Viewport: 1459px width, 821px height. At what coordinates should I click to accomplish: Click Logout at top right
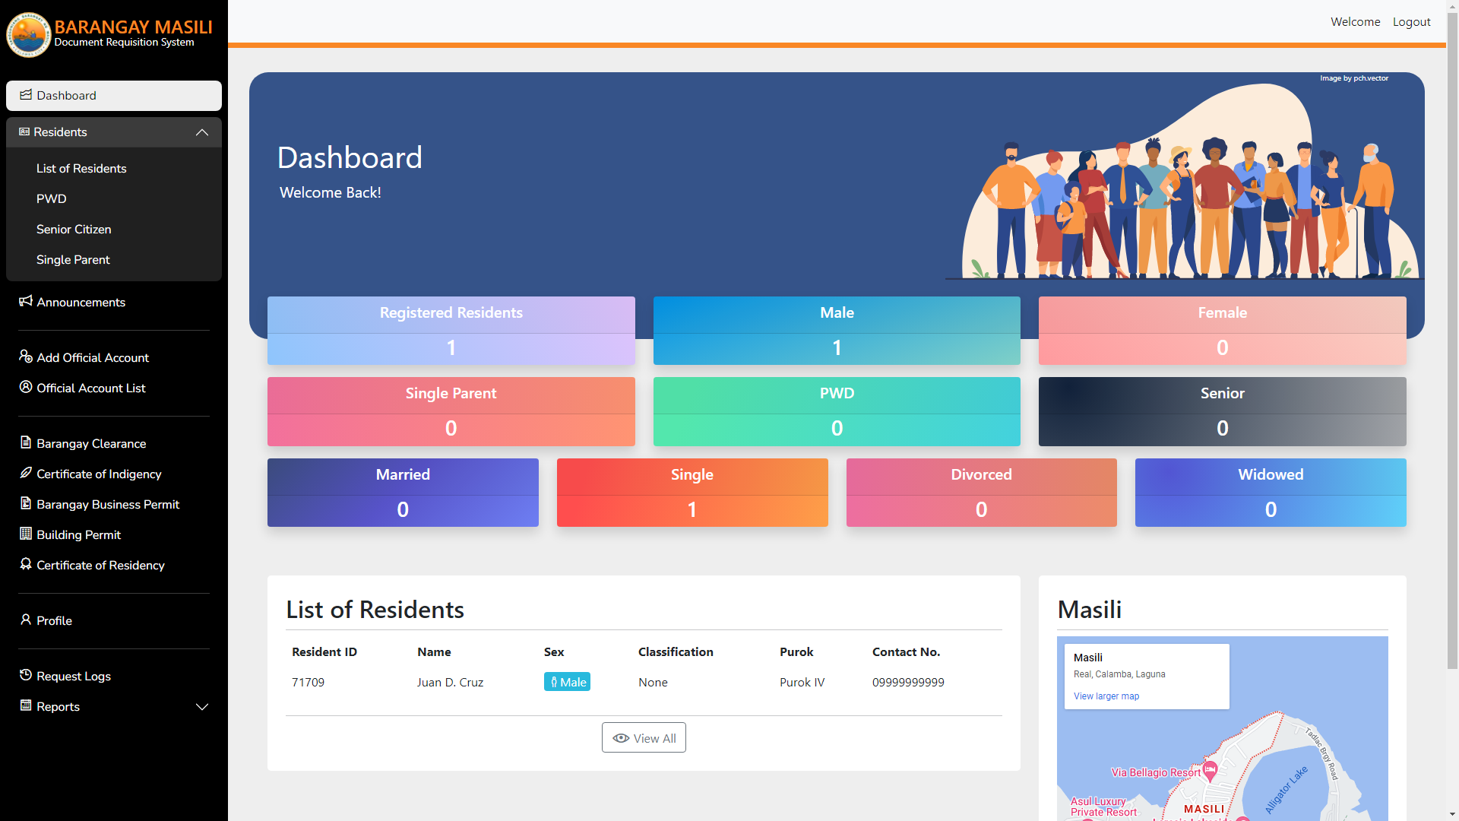tap(1411, 21)
